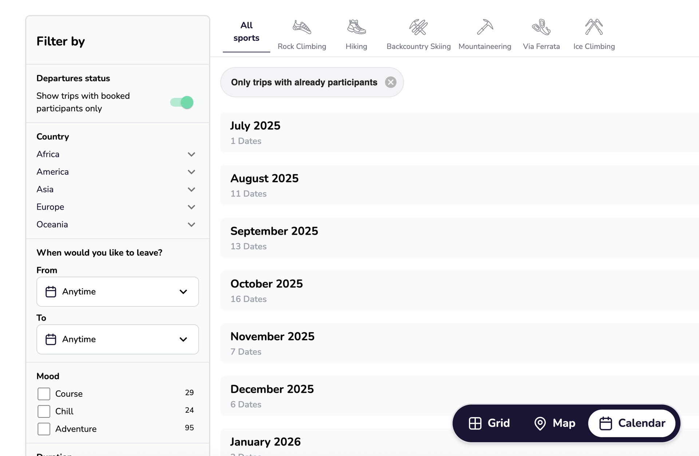Switch to Grid view
This screenshot has width=699, height=456.
489,423
